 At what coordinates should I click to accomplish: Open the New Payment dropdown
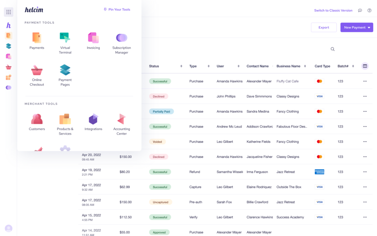pyautogui.click(x=356, y=27)
